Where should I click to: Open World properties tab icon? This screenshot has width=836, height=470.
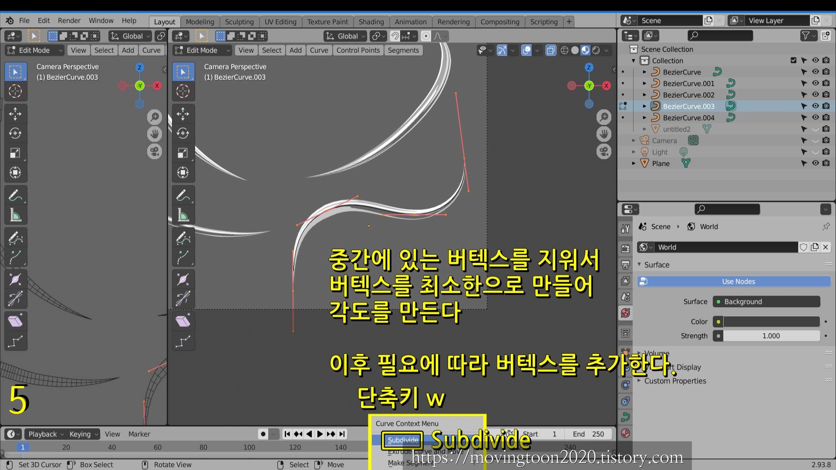[x=625, y=313]
